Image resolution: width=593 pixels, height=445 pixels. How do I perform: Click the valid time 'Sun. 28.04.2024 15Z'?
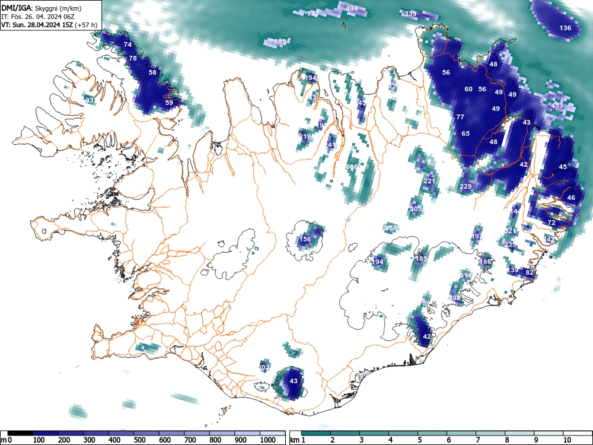point(43,25)
